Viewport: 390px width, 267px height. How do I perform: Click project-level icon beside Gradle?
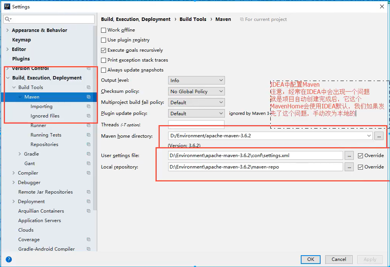pyautogui.click(x=88, y=154)
